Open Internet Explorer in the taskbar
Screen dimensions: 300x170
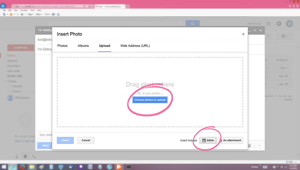tap(13, 167)
